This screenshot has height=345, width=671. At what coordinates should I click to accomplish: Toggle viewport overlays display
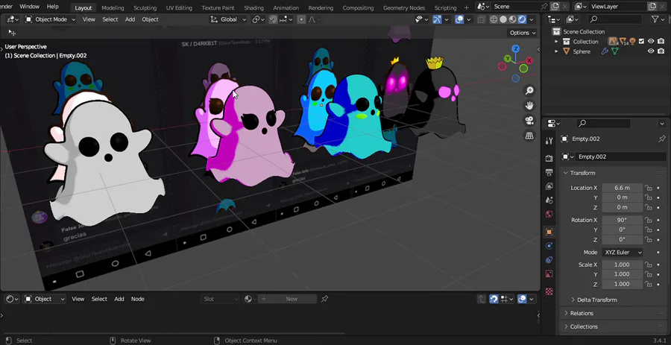(x=459, y=19)
